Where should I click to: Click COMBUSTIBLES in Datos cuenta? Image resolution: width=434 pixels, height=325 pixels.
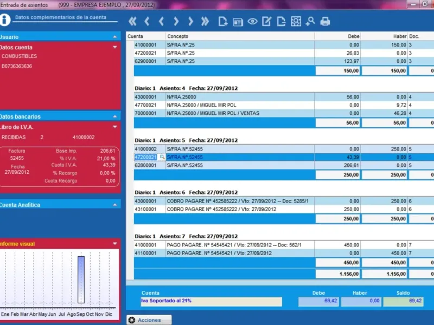pyautogui.click(x=19, y=56)
